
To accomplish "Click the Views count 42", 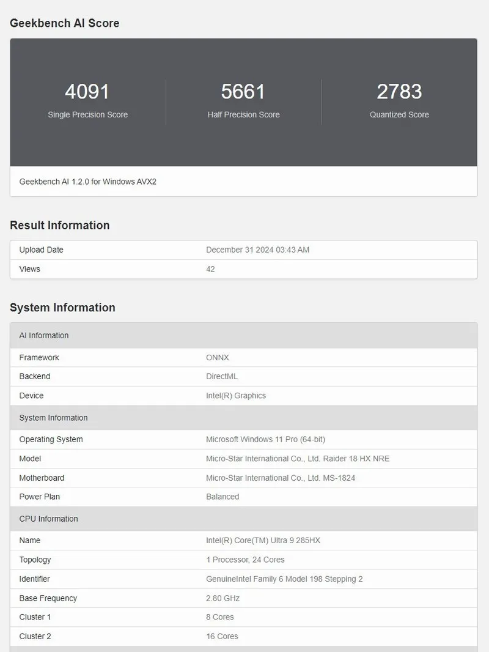I will [x=210, y=269].
